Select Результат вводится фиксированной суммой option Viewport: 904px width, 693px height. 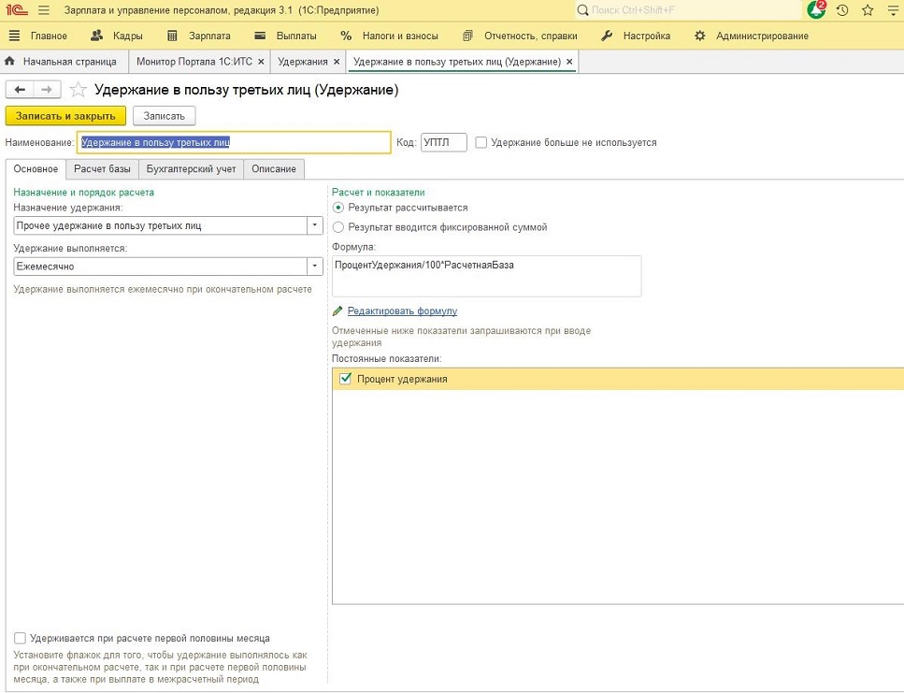[x=338, y=227]
